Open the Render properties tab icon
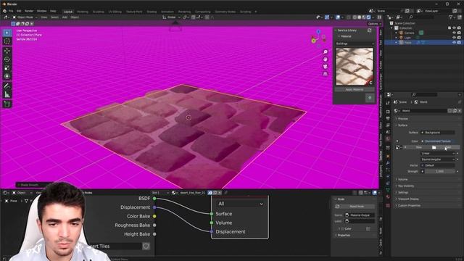 pos(388,112)
